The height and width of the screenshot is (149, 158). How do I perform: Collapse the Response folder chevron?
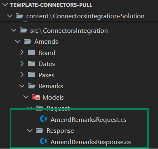(30, 130)
